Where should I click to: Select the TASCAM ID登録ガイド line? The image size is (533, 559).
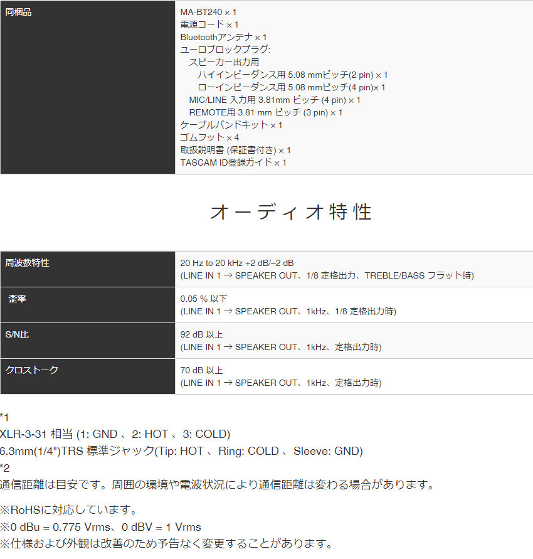click(233, 162)
